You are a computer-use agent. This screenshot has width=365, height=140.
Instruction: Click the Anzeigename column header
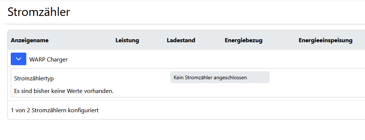pyautogui.click(x=30, y=40)
